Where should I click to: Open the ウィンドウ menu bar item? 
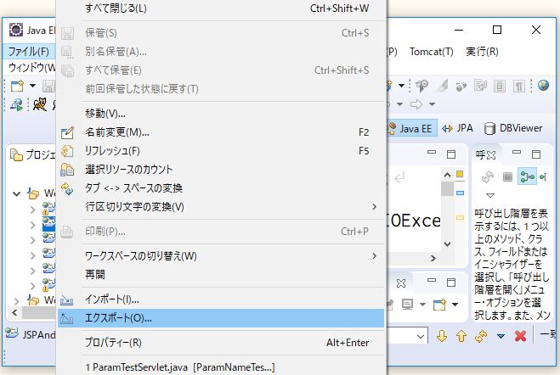[31, 67]
